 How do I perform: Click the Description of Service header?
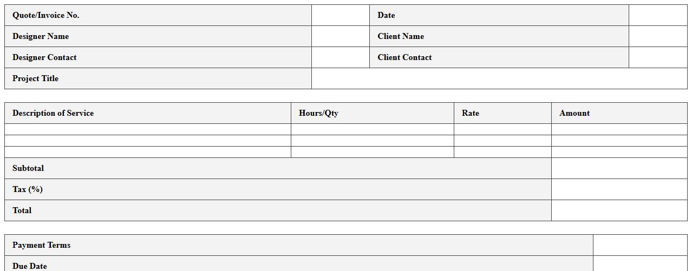click(53, 113)
